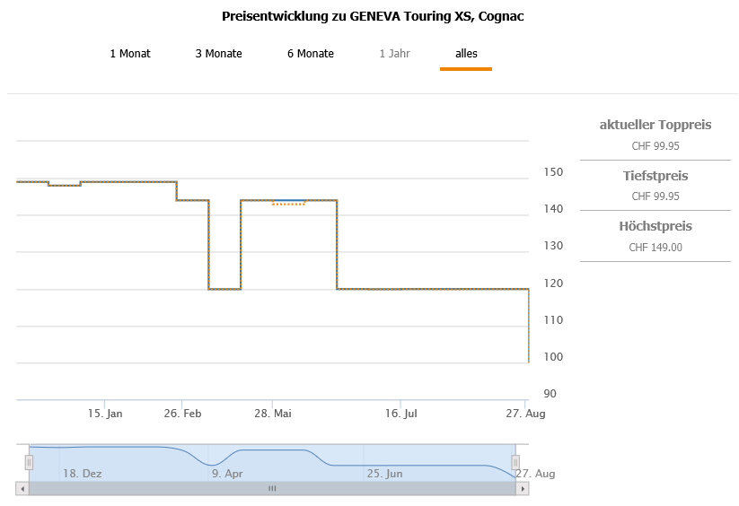Switch to the 3 Monate range
The image size is (739, 506).
click(x=218, y=54)
